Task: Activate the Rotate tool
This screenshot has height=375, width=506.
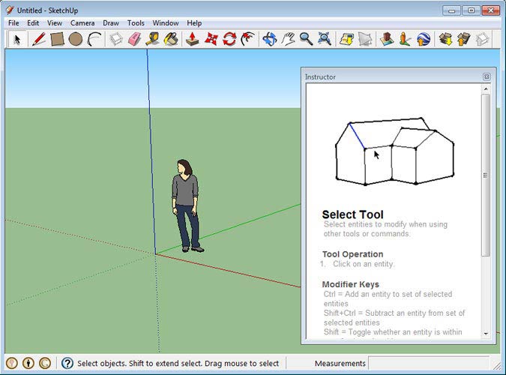Action: [229, 38]
